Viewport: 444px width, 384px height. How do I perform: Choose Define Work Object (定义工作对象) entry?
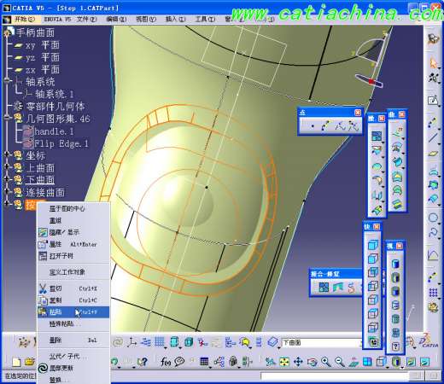73,272
